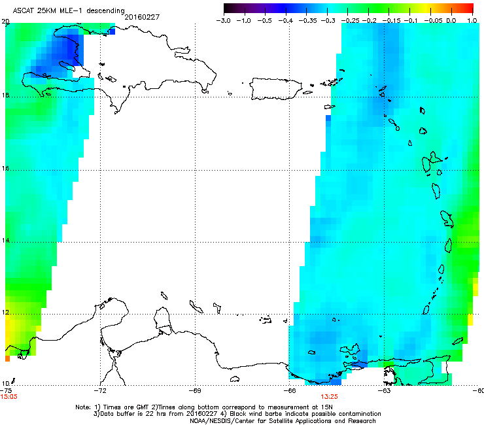Click the latitude label "18"

click(5, 95)
